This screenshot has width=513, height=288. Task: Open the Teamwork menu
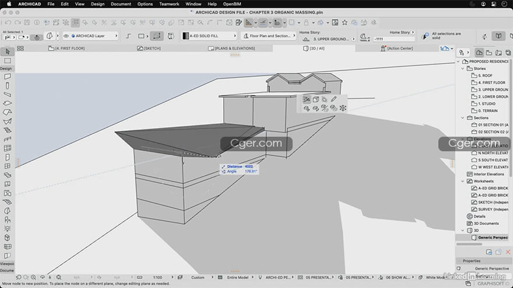(169, 3)
